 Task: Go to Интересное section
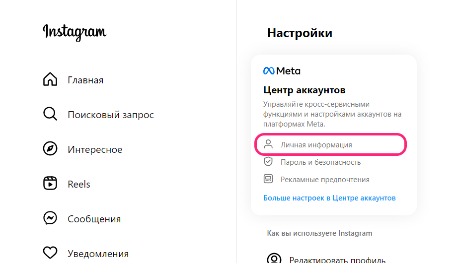(95, 149)
